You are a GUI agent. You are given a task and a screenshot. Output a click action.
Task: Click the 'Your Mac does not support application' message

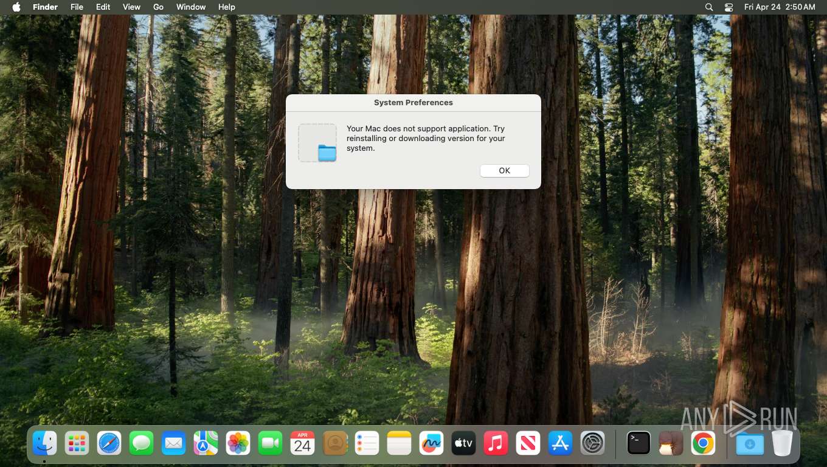pyautogui.click(x=426, y=138)
